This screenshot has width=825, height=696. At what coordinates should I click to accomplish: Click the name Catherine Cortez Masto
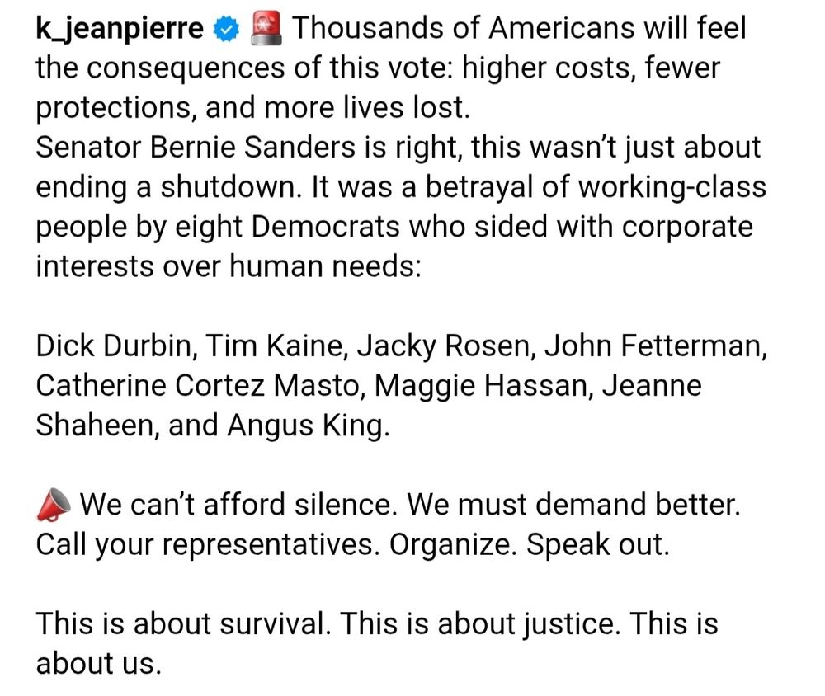(197, 386)
